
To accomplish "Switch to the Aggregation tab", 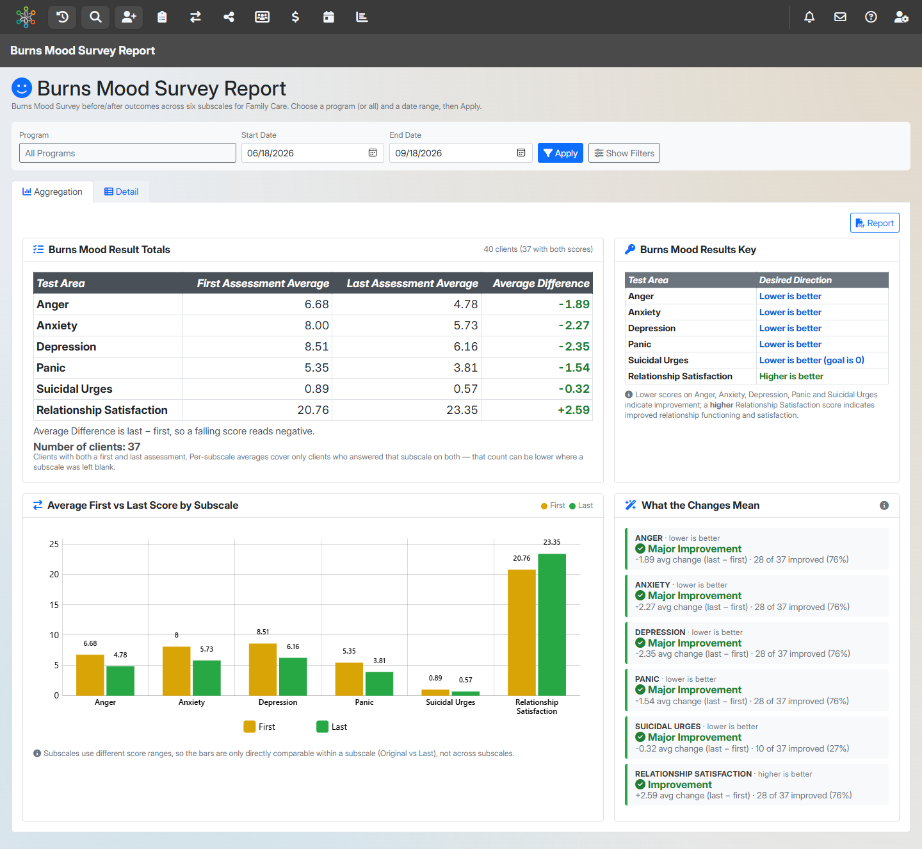I will coord(53,192).
